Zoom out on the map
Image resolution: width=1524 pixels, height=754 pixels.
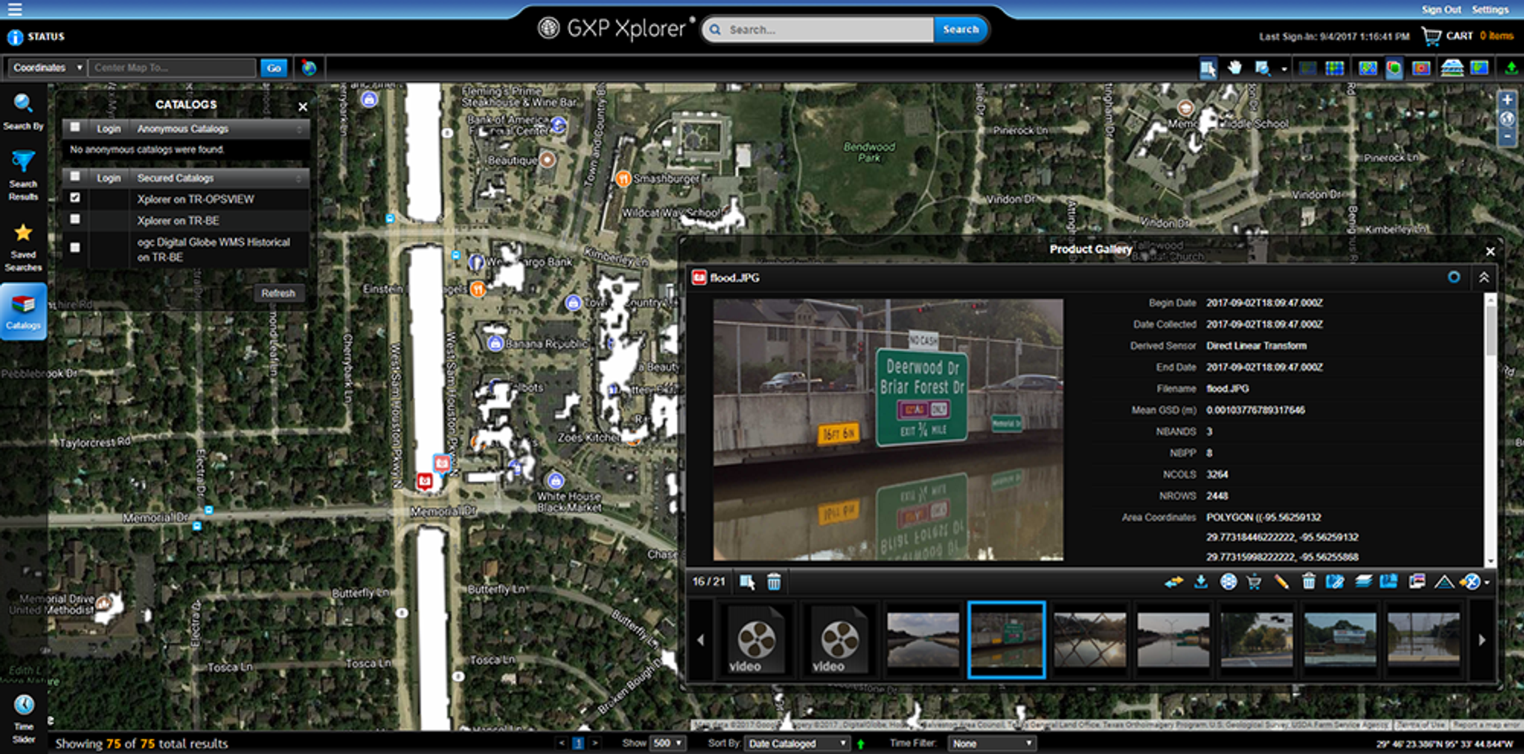click(1507, 137)
